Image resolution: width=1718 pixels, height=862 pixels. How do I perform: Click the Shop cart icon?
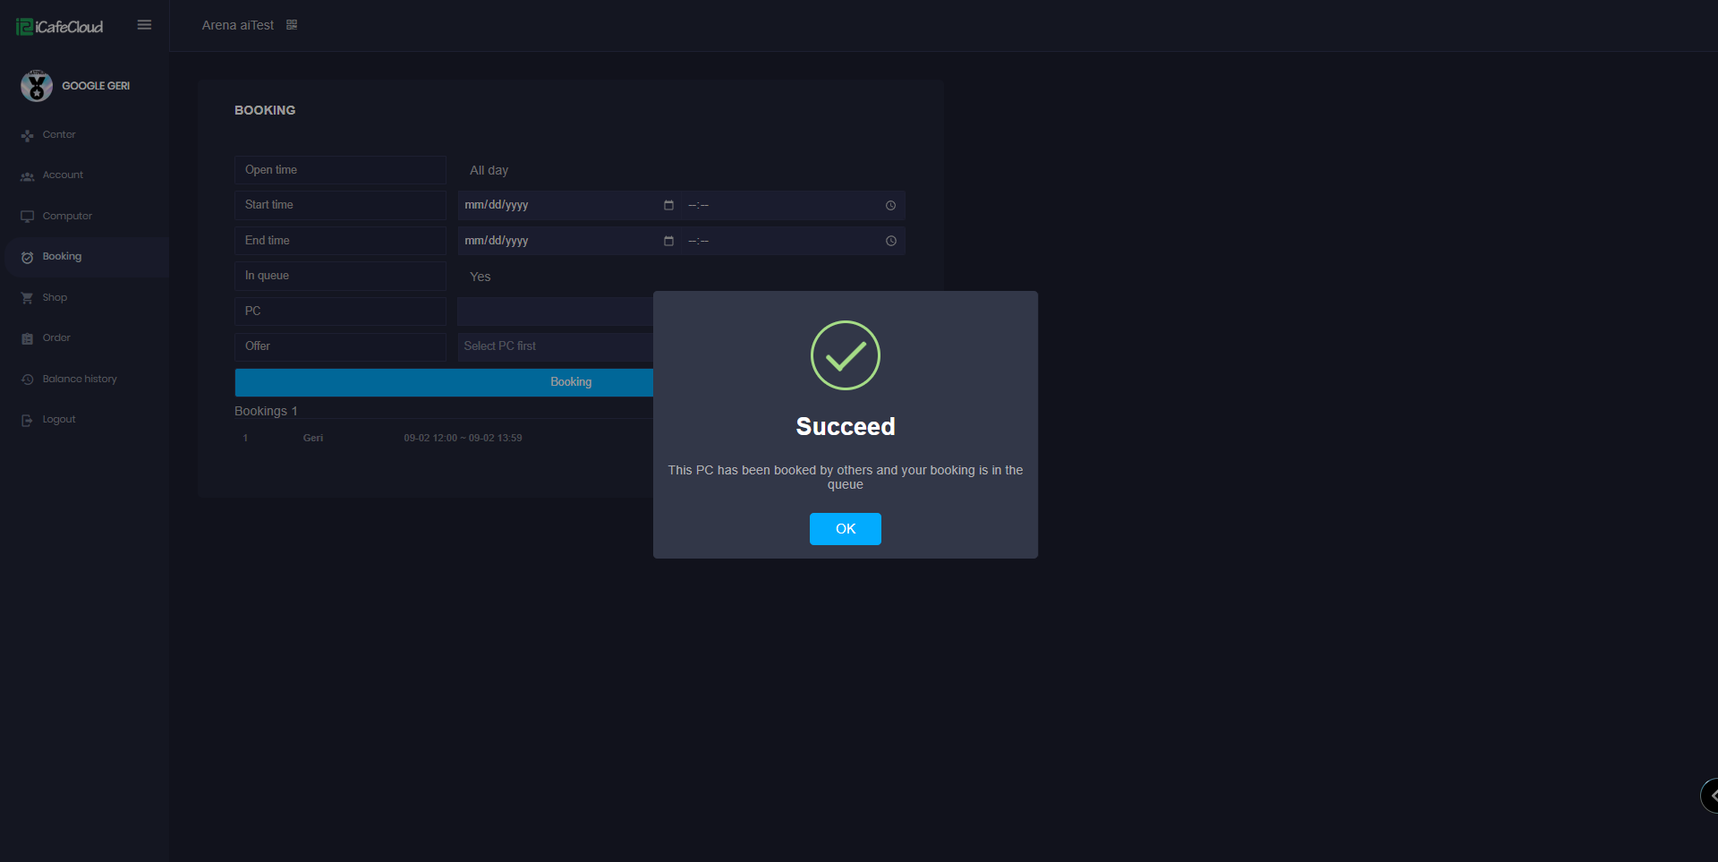pos(28,298)
